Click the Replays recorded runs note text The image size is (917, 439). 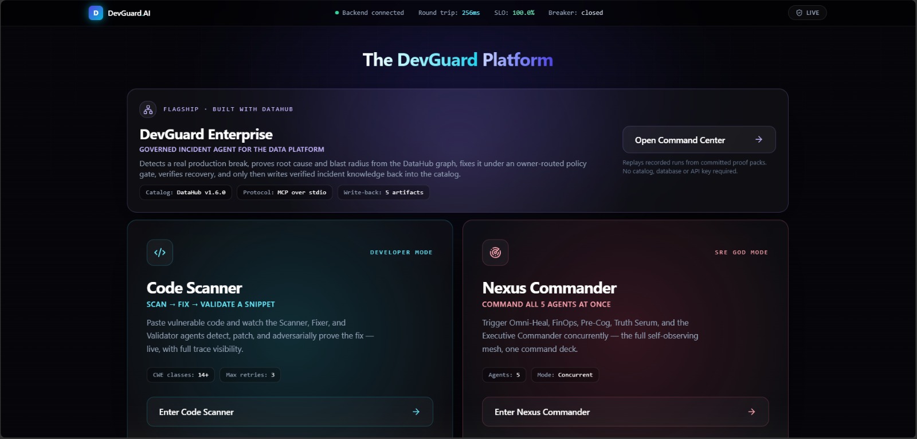[695, 167]
